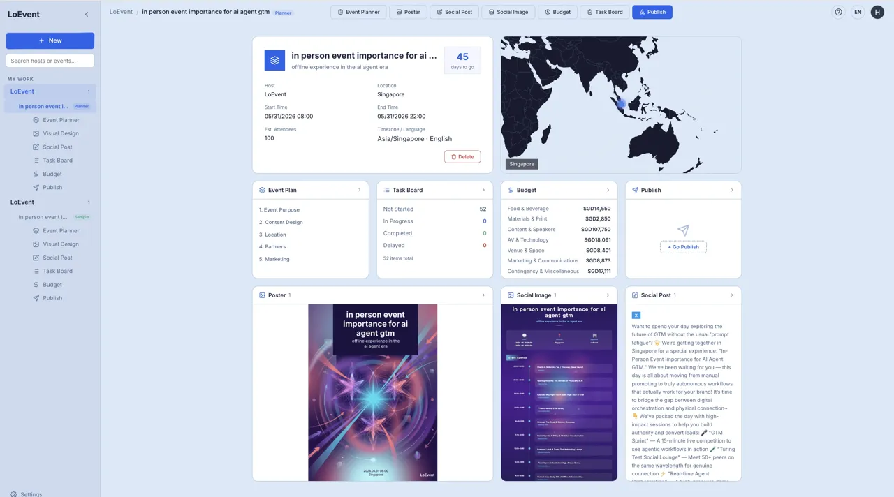Image resolution: width=894 pixels, height=497 pixels.
Task: Open the user avatar H menu
Action: point(877,12)
